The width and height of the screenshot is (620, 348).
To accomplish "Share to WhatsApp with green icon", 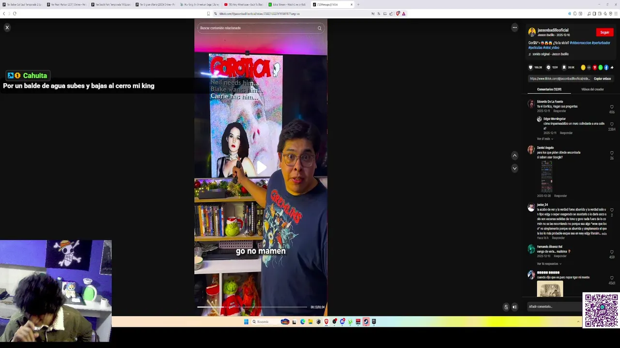I will pyautogui.click(x=601, y=68).
